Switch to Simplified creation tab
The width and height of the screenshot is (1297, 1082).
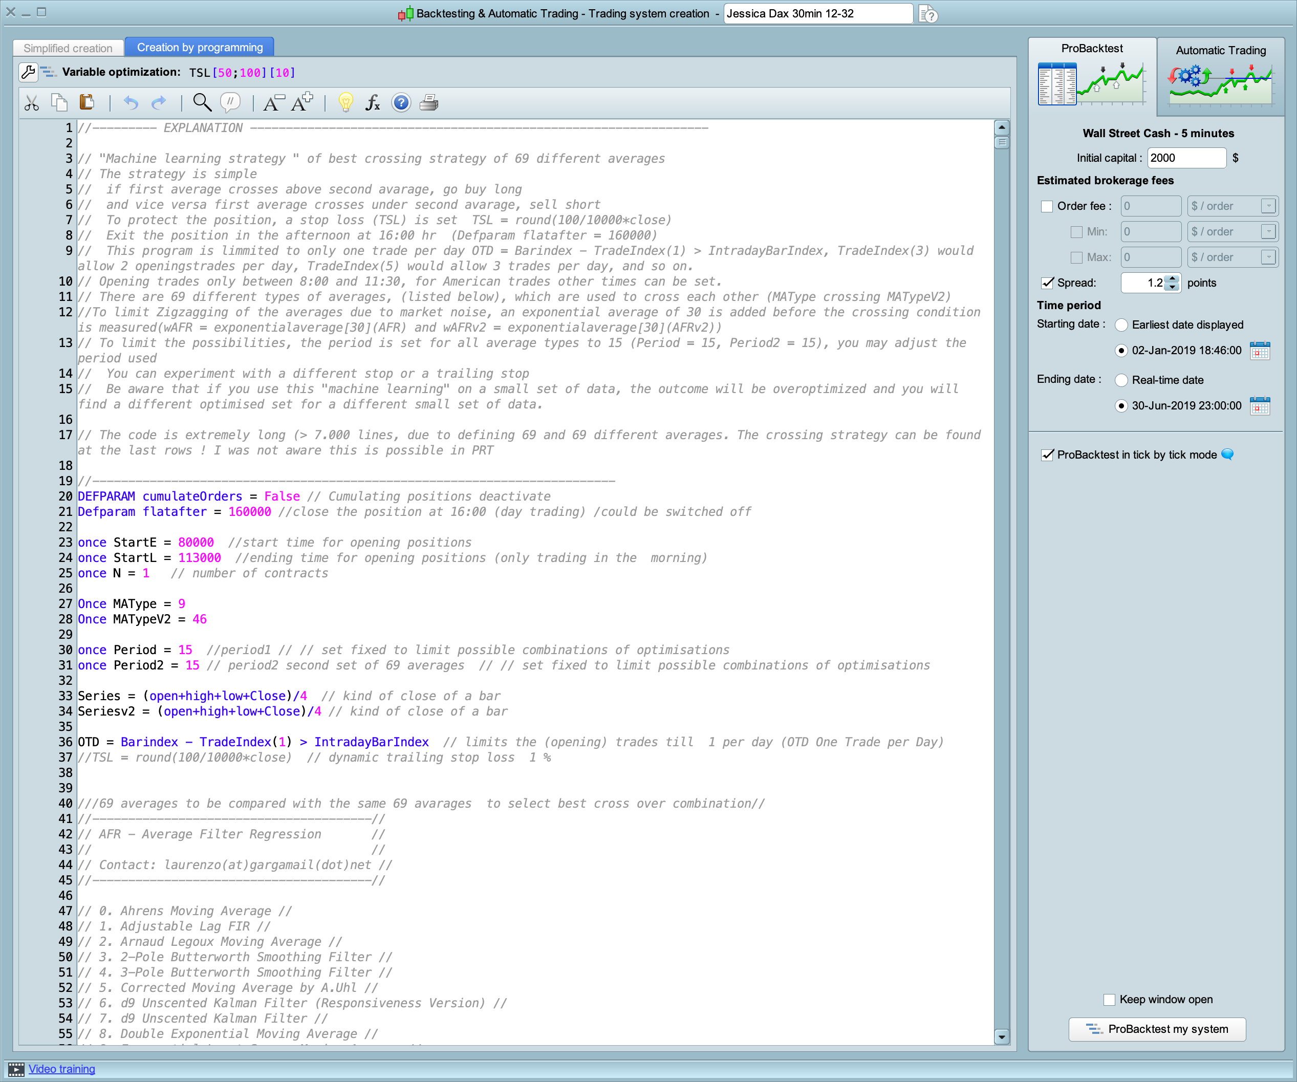coord(68,48)
